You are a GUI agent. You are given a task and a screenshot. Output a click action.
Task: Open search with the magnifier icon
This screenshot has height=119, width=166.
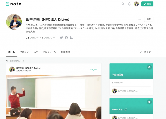(x=123, y=4)
